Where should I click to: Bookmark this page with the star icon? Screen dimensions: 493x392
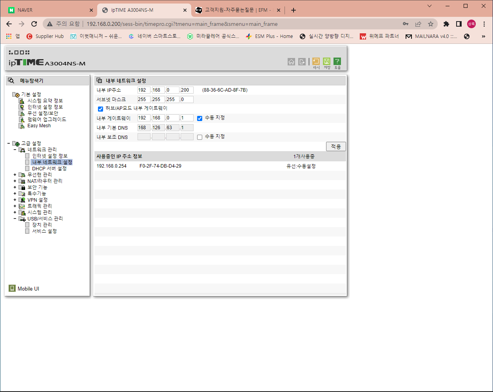pyautogui.click(x=431, y=24)
